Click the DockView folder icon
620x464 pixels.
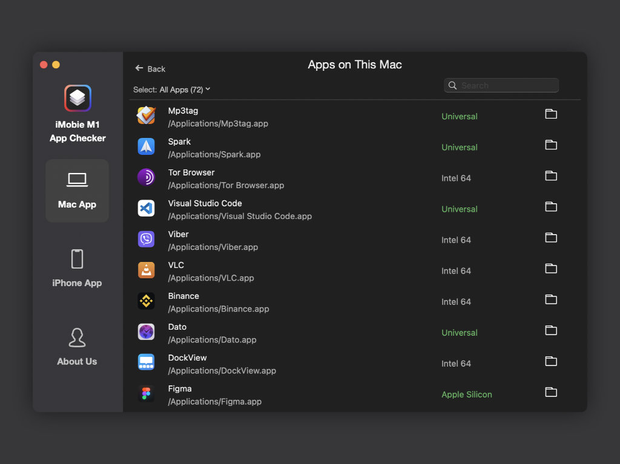(551, 361)
